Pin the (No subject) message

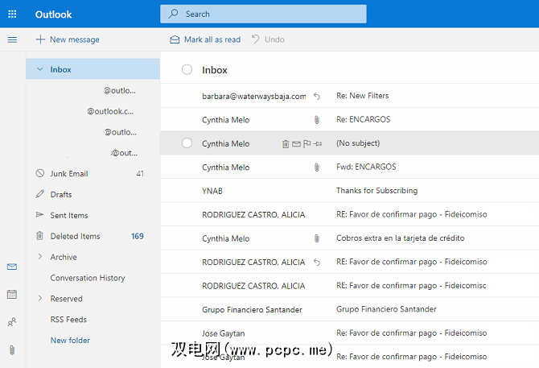click(318, 143)
